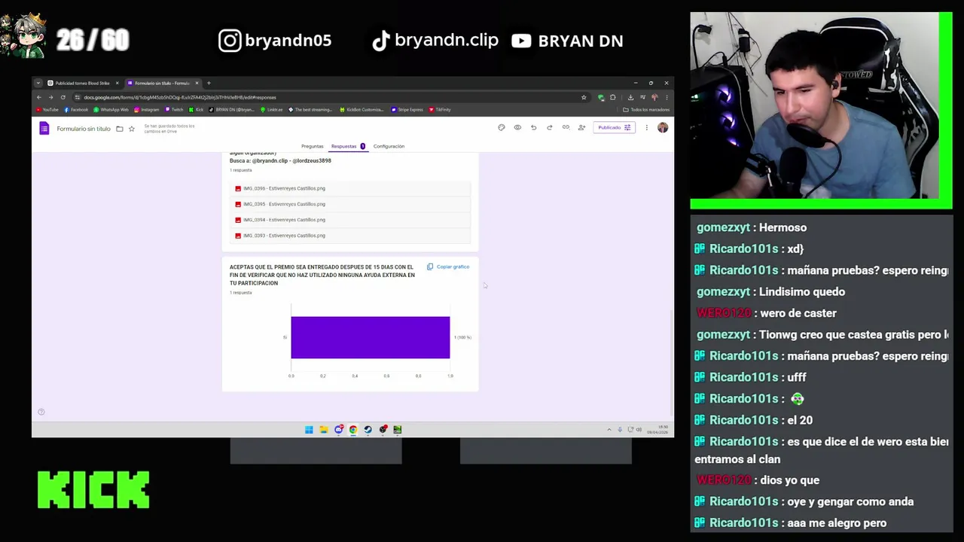Click the volume icon in system tray
This screenshot has width=964, height=542.
click(638, 430)
